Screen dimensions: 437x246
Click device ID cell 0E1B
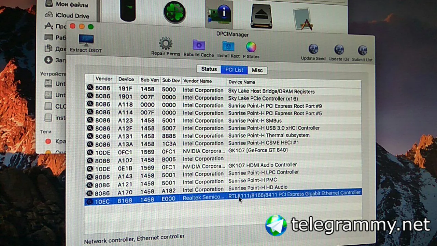pos(125,169)
